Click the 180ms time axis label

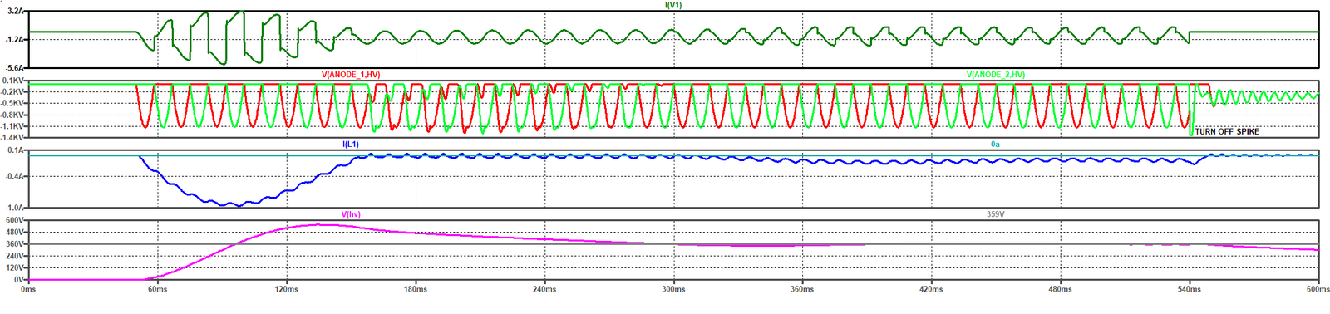pyautogui.click(x=416, y=289)
